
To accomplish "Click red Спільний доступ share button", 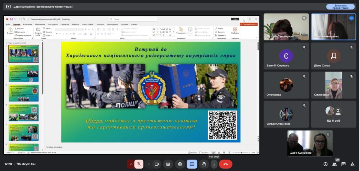I will pyautogui.click(x=249, y=24).
